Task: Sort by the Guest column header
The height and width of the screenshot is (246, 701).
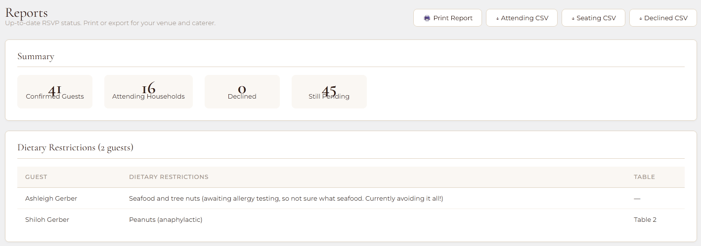Action: (36, 177)
